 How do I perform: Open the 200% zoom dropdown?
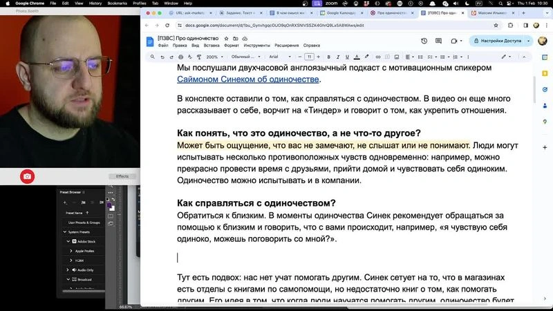tap(214, 57)
